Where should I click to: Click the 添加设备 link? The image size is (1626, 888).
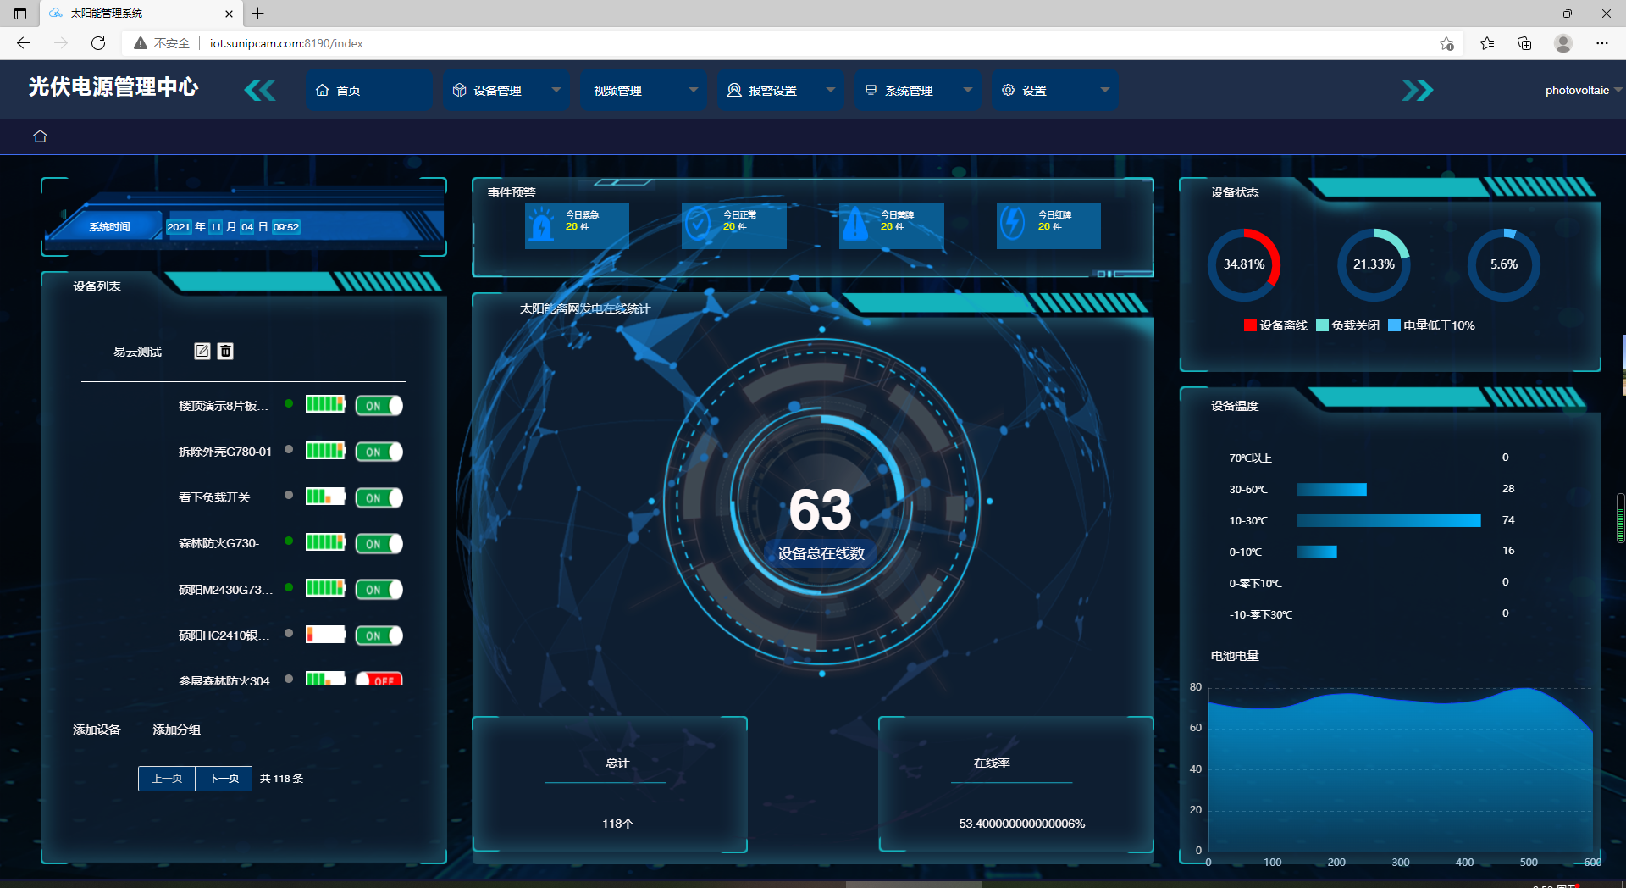(97, 730)
